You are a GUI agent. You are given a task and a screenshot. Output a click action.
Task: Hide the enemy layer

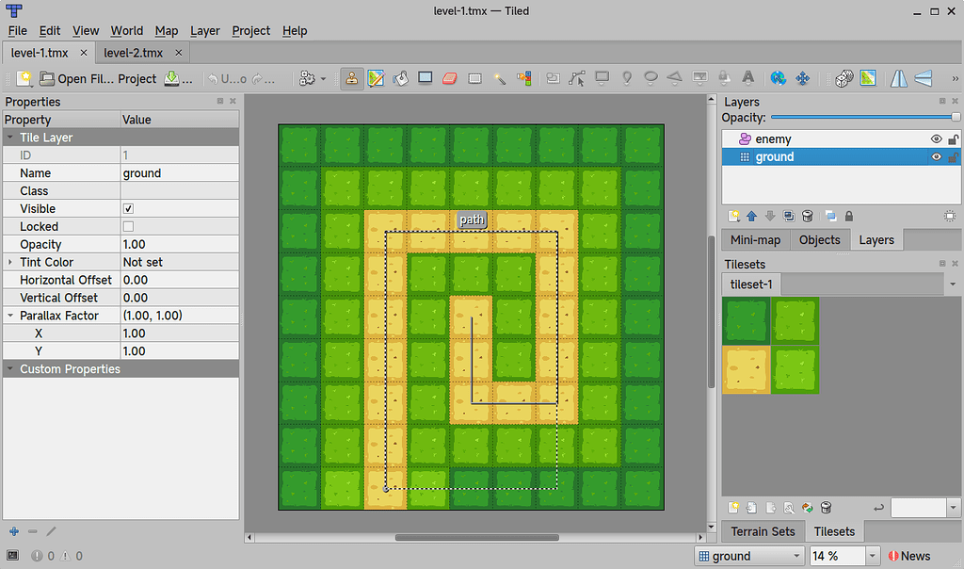point(936,138)
